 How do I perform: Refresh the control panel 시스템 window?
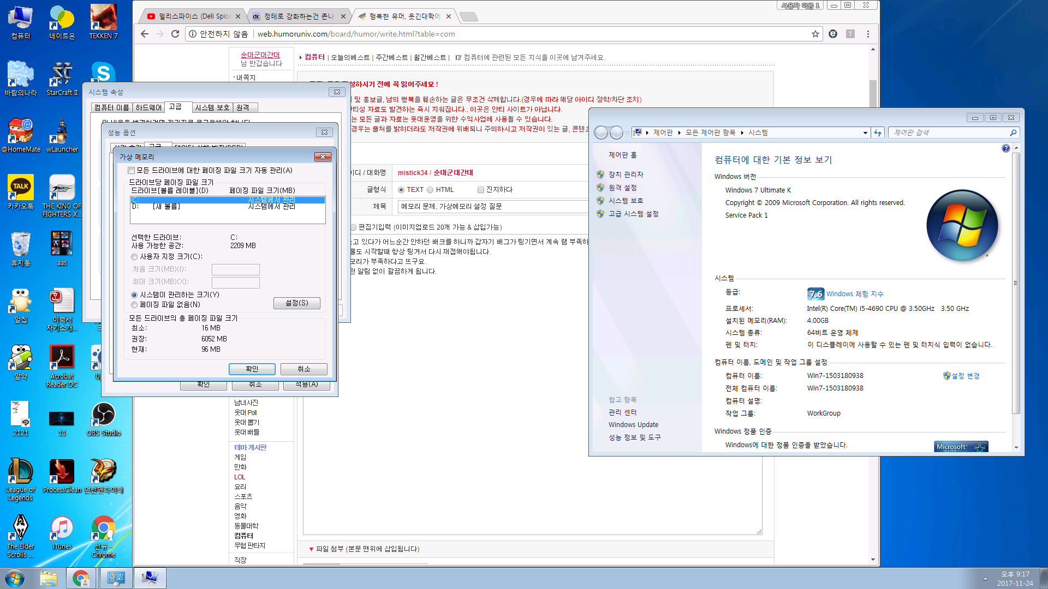pyautogui.click(x=878, y=133)
